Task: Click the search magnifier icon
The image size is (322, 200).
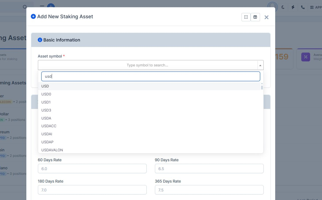Action: [x=25, y=7]
